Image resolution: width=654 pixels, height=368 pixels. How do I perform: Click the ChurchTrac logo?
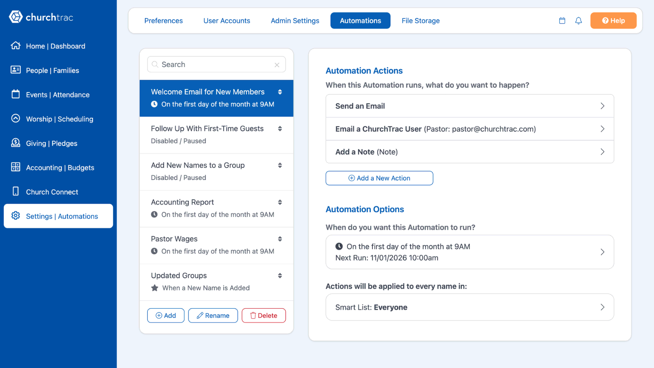(x=41, y=17)
